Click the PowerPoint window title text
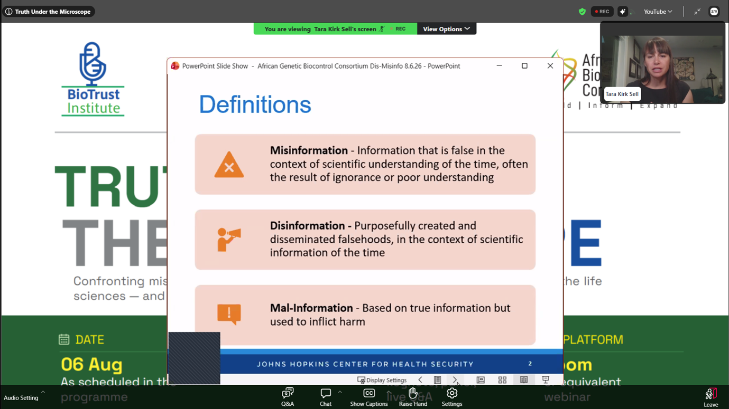Screen dimensions: 729x409 321,66
